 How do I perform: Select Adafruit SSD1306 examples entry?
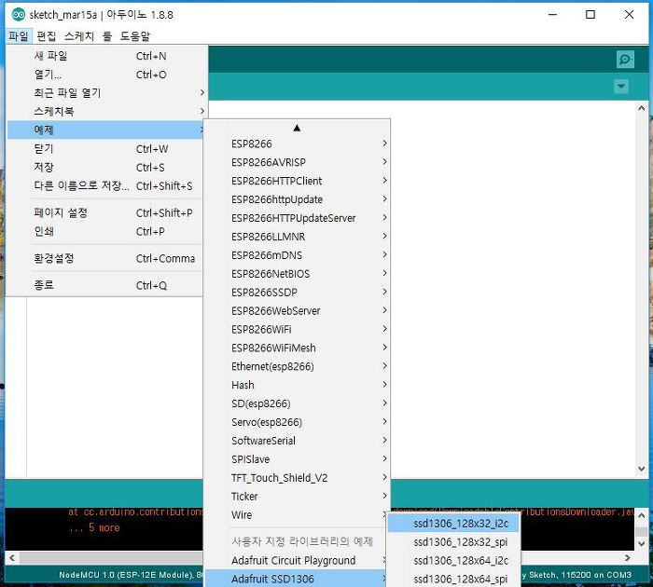(x=297, y=579)
